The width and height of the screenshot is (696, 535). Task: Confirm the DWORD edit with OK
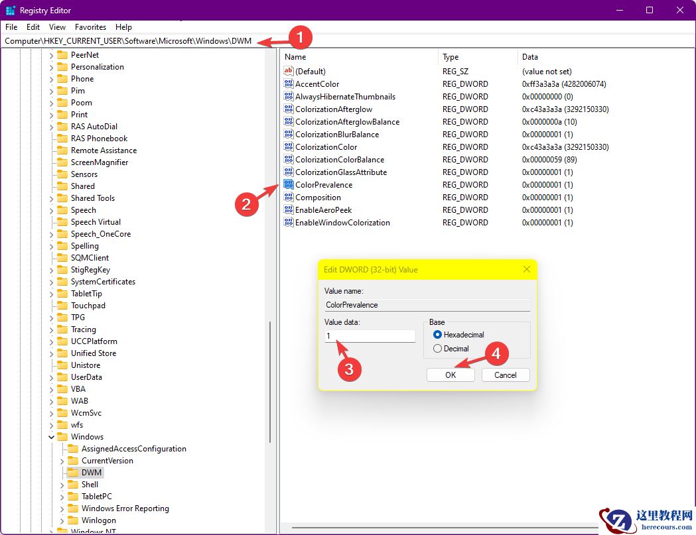coord(451,375)
